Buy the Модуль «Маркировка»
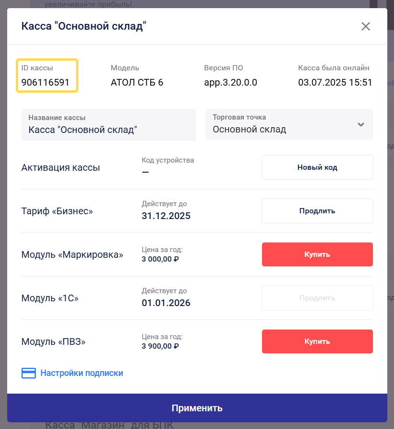This screenshot has width=394, height=429. pos(317,254)
